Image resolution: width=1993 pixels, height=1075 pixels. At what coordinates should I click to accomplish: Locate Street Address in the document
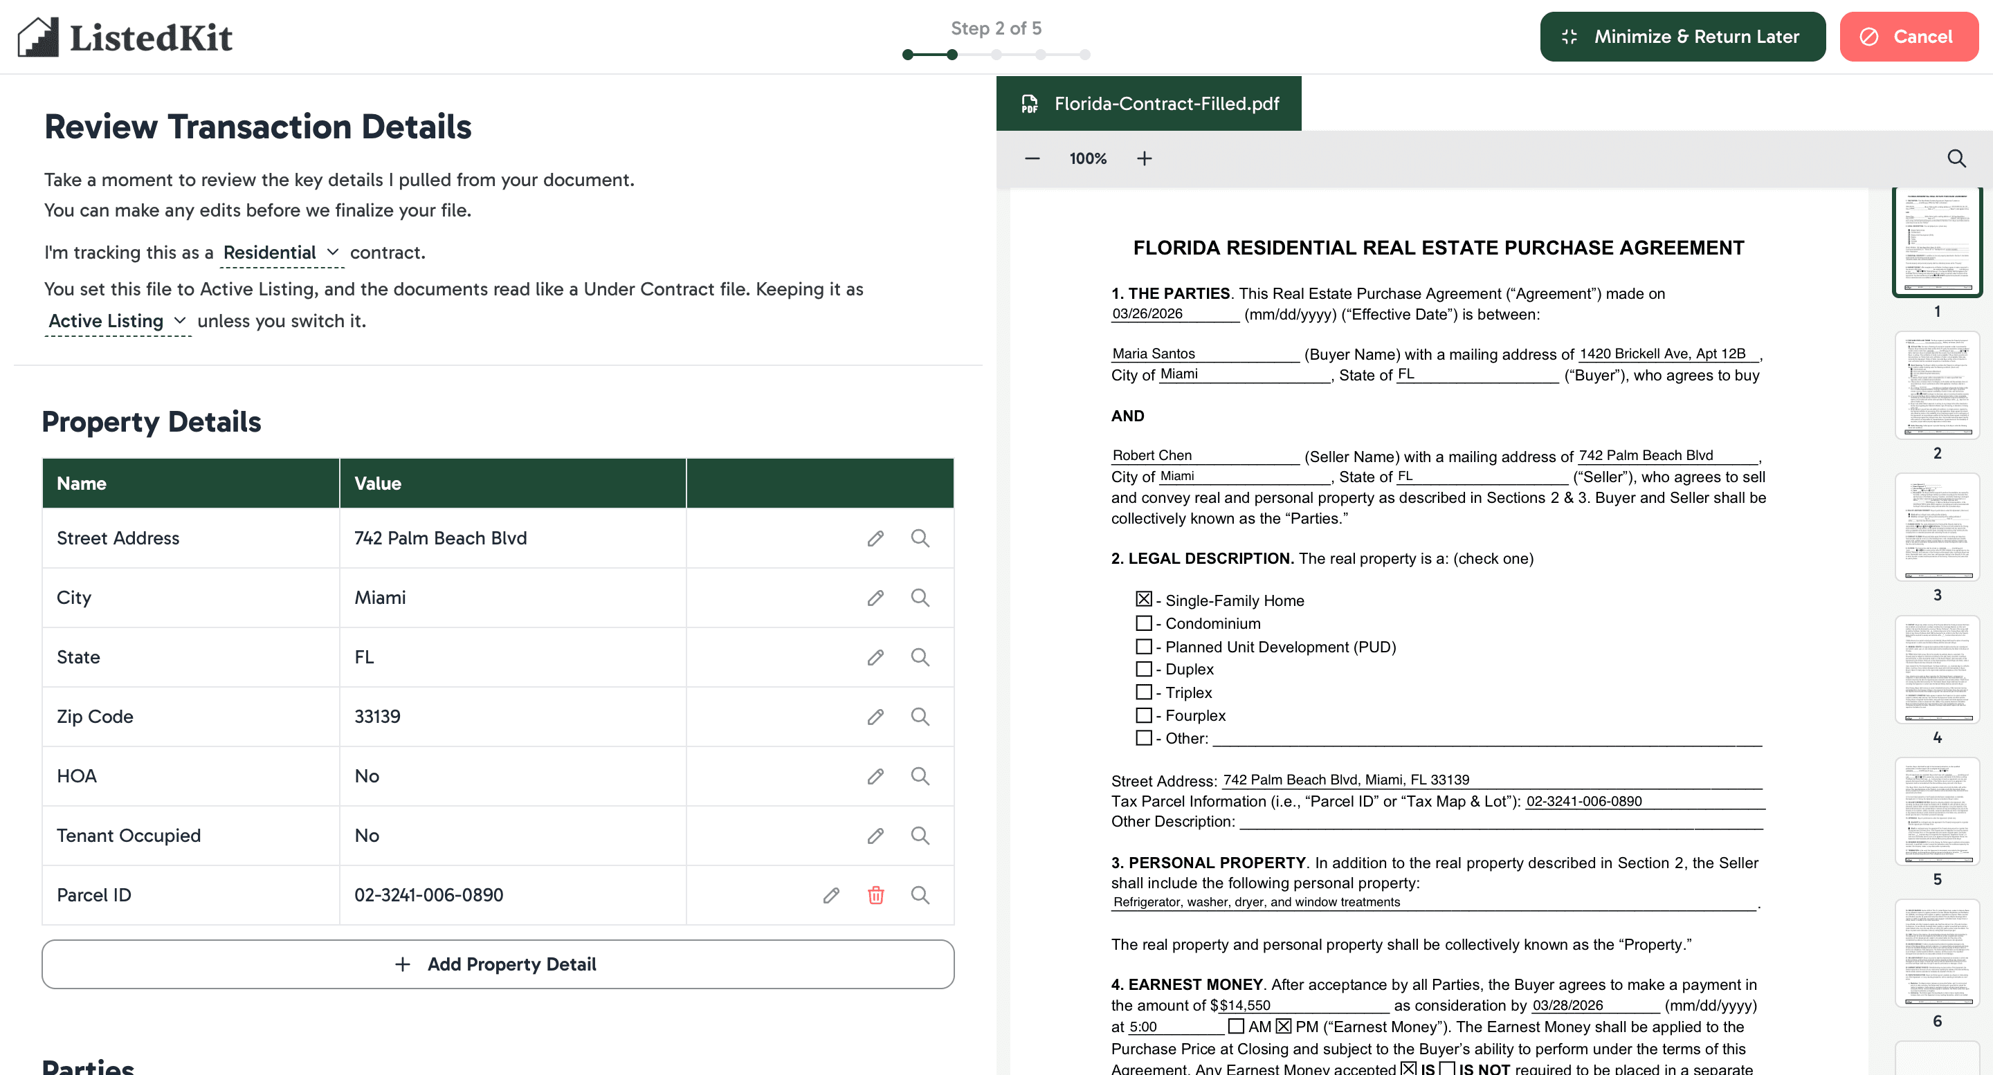pyautogui.click(x=919, y=538)
